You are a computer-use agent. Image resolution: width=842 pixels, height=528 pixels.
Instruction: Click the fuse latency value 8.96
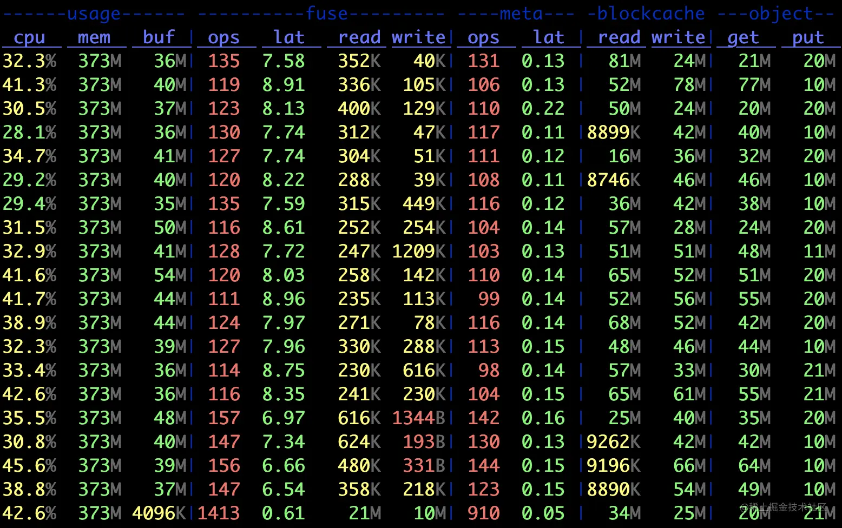[284, 299]
